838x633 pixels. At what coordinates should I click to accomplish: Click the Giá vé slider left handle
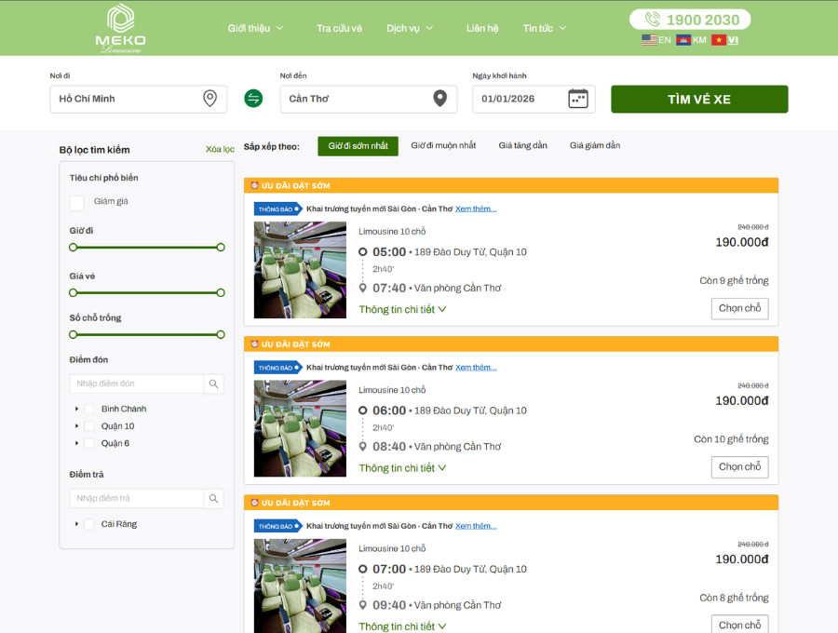coord(74,292)
